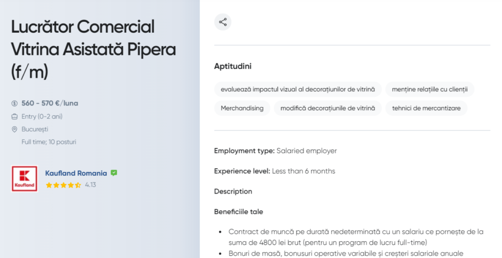502x258 pixels.
Task: Click 'evaluează impactul vizual' skill tag
Action: click(298, 89)
